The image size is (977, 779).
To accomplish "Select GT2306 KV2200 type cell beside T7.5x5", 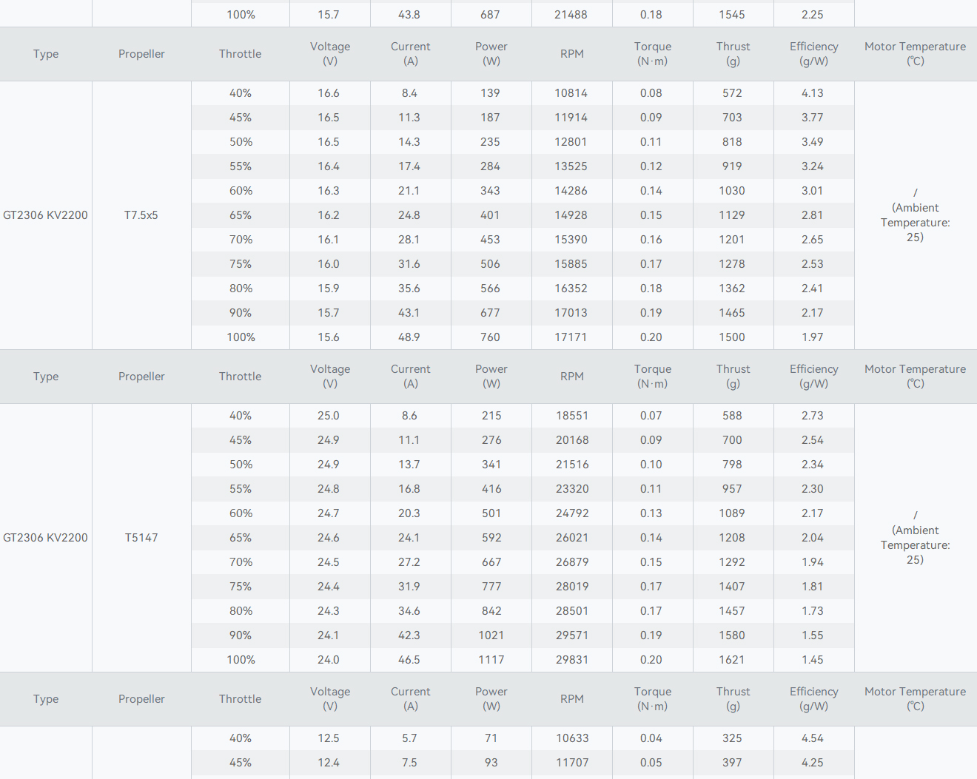I will (x=45, y=215).
